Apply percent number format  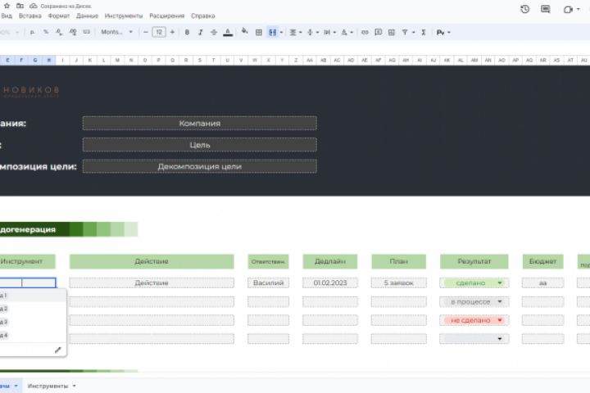point(46,33)
